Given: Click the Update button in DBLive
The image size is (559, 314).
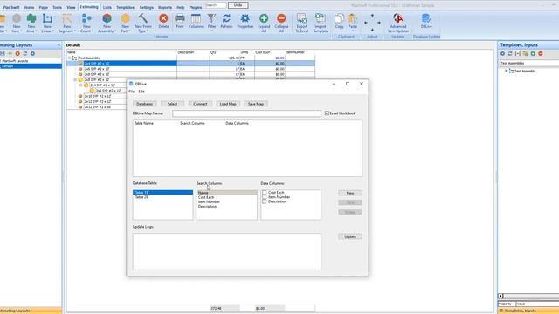Looking at the screenshot, I should (350, 236).
